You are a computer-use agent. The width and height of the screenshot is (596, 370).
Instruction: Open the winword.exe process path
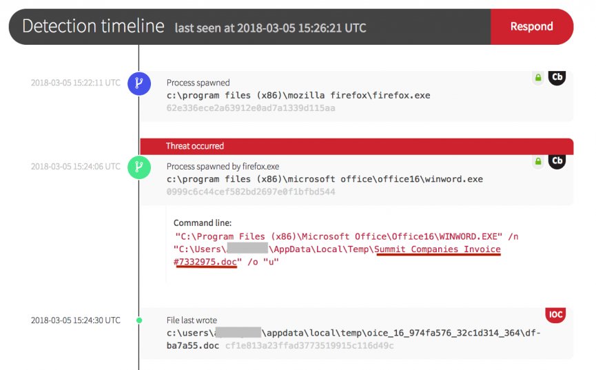[x=325, y=179]
